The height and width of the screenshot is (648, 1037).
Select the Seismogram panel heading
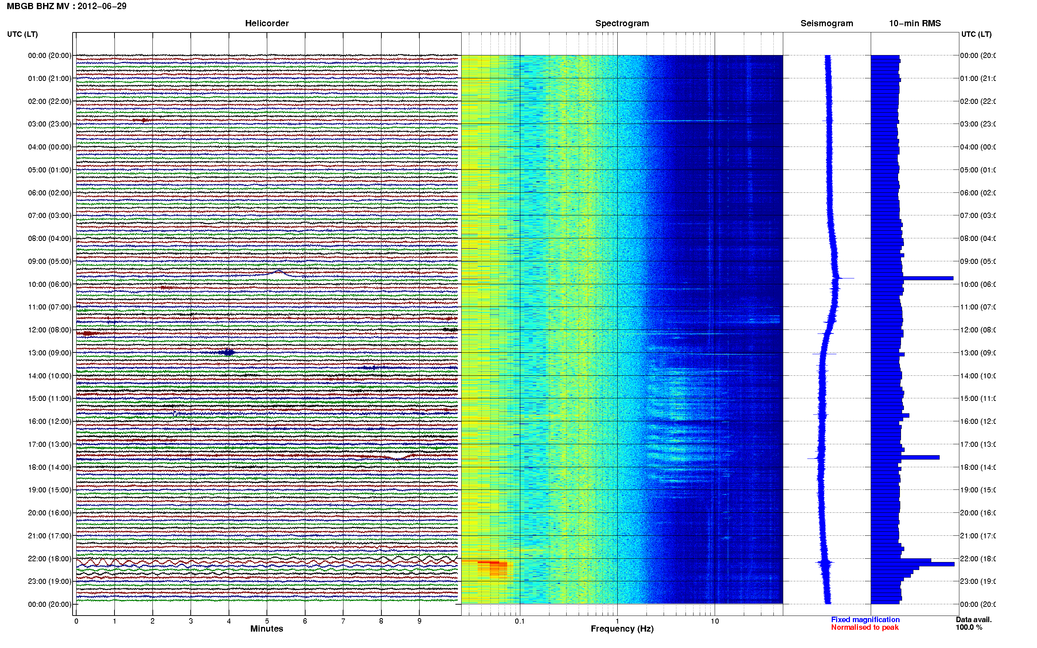point(827,23)
